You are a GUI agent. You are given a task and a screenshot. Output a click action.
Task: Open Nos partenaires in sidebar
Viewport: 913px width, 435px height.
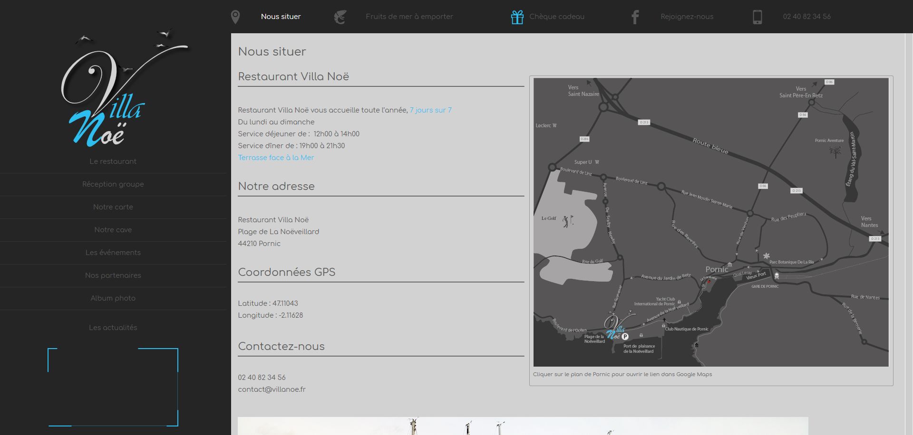pyautogui.click(x=113, y=275)
